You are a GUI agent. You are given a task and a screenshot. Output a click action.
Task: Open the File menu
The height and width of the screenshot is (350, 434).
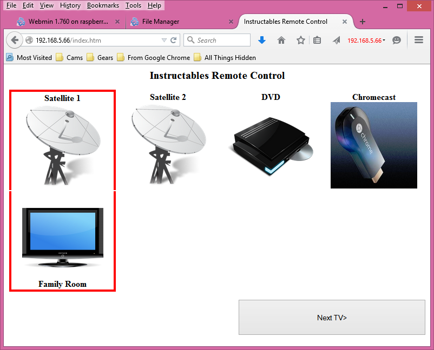click(11, 5)
